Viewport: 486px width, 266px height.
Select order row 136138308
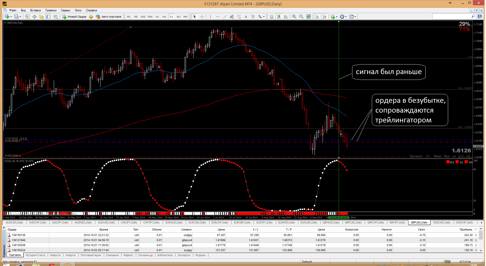tap(242, 245)
